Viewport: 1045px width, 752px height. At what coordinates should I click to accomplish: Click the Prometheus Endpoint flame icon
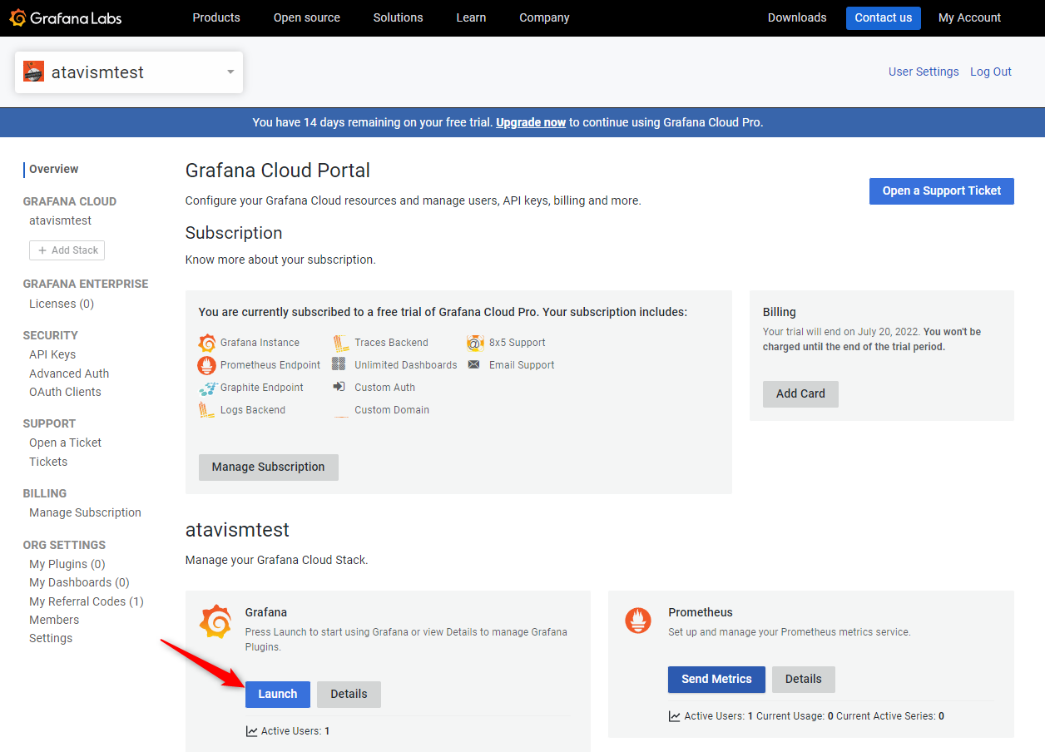207,365
